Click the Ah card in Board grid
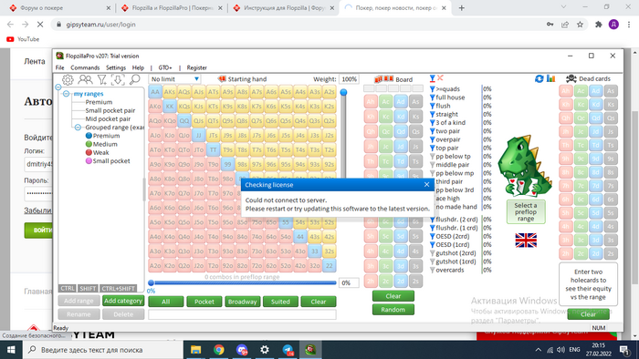Image resolution: width=639 pixels, height=359 pixels. (x=371, y=102)
